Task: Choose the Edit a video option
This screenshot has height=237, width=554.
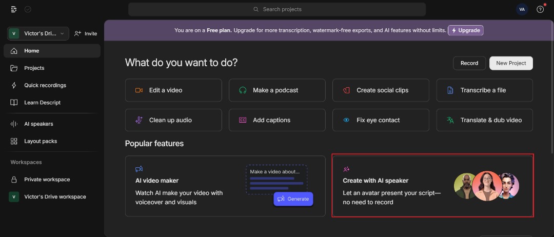Action: coord(173,90)
